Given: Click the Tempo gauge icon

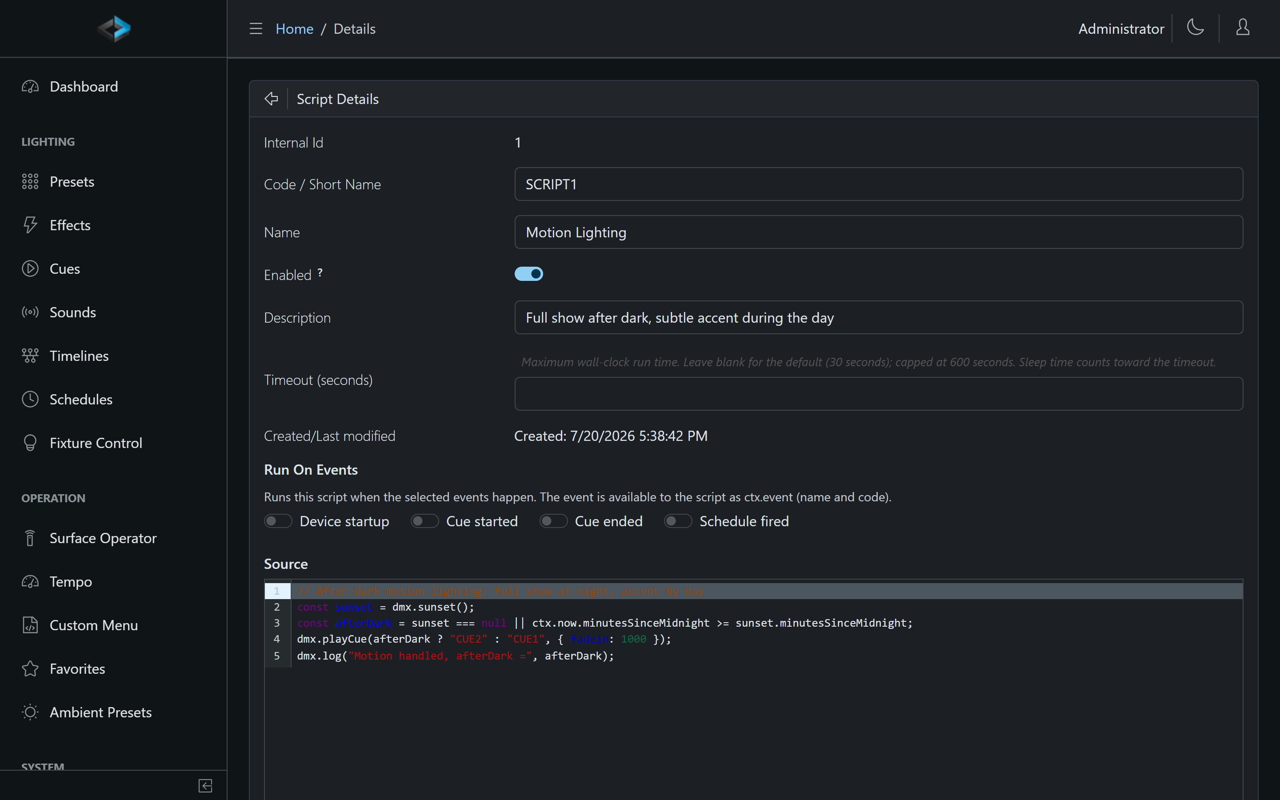Looking at the screenshot, I should pyautogui.click(x=30, y=581).
